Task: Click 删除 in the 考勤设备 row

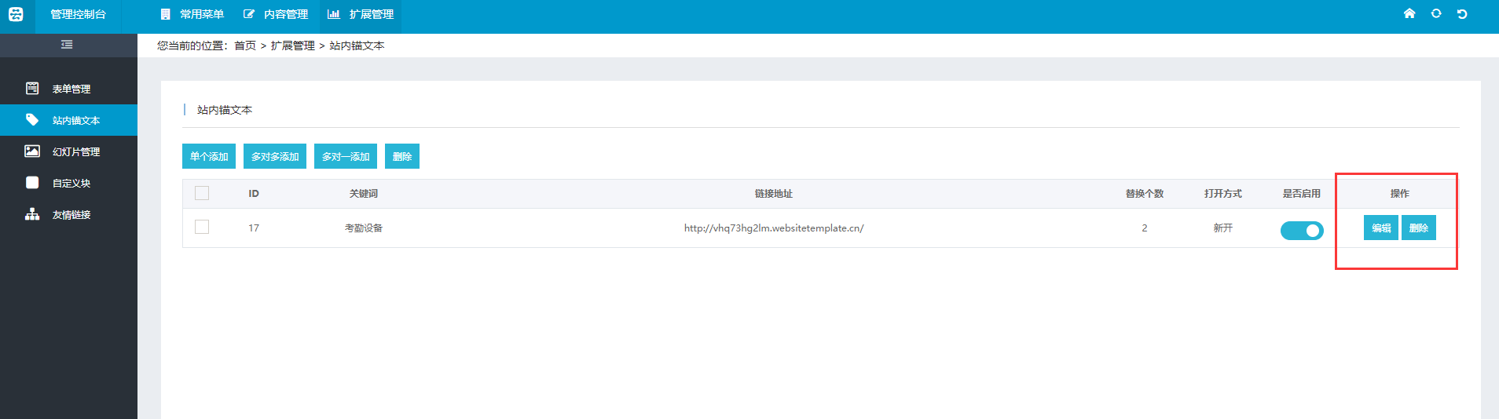Action: pyautogui.click(x=1419, y=228)
